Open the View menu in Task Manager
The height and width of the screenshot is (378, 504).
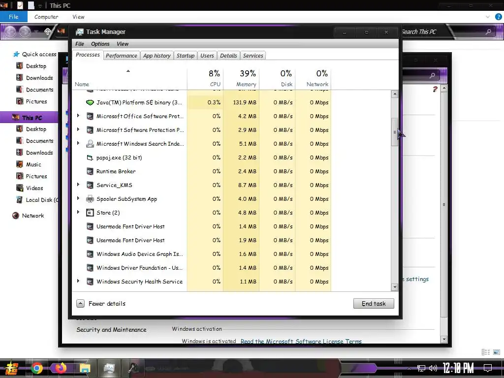(123, 44)
